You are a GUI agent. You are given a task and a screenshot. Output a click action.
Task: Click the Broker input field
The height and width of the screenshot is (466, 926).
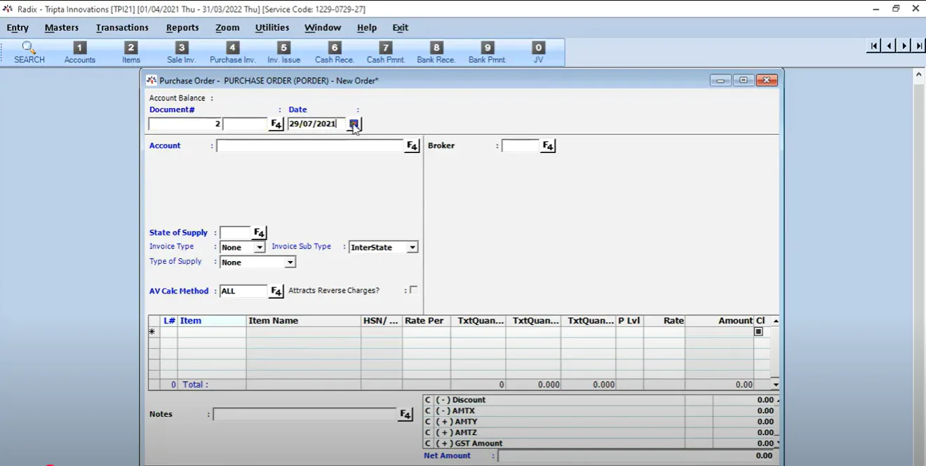[521, 146]
